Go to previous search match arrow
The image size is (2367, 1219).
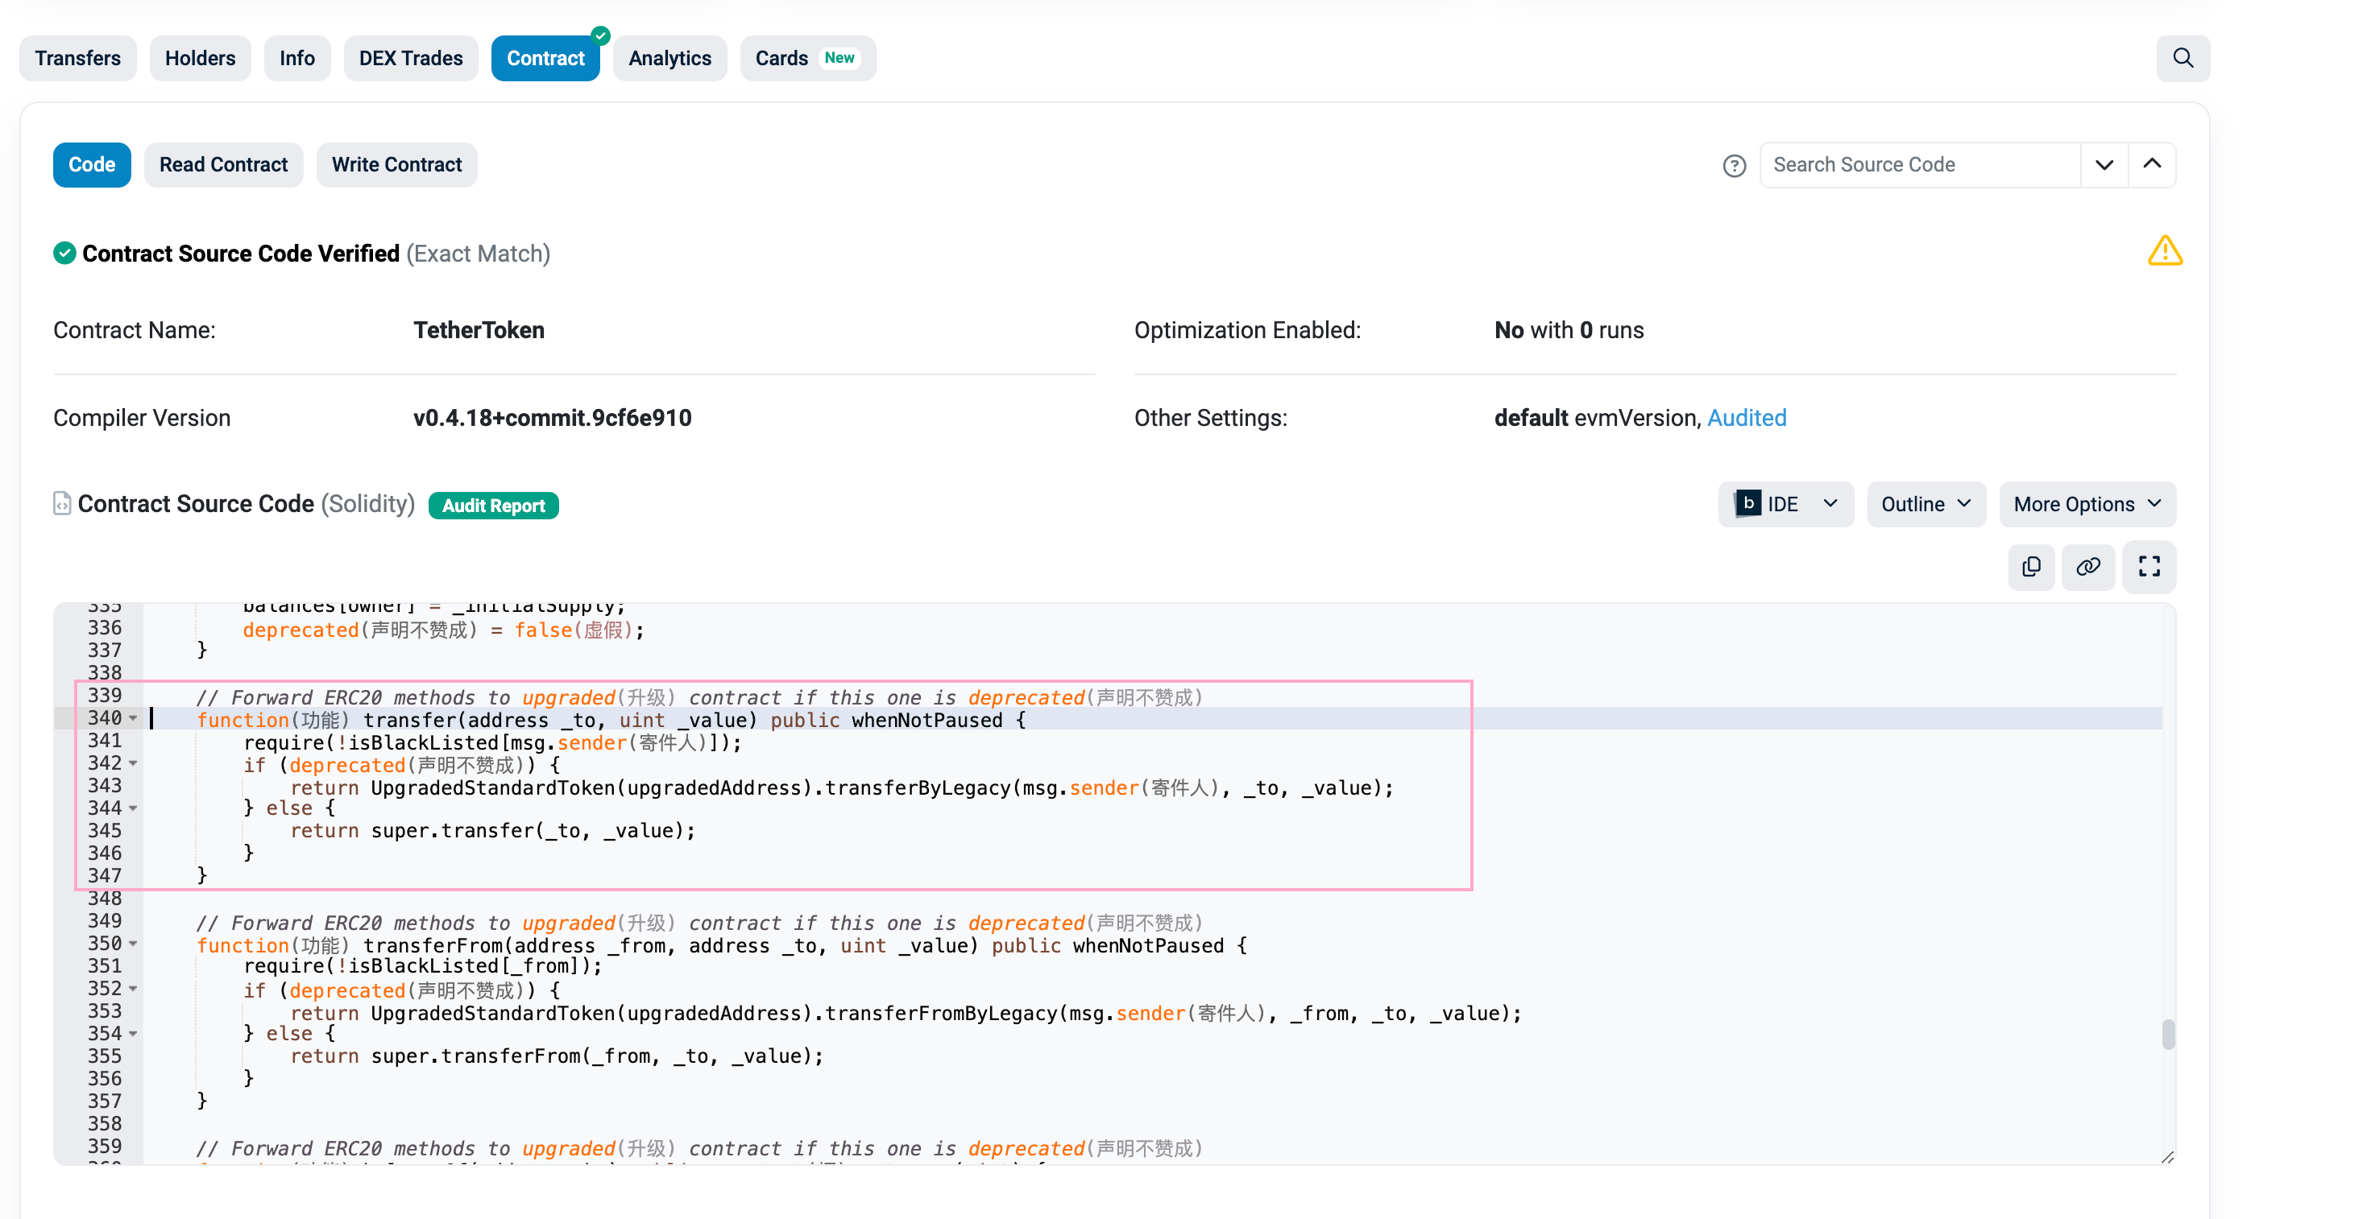tap(2151, 164)
